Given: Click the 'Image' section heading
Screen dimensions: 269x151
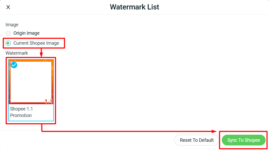Looking at the screenshot, I should 12,25.
